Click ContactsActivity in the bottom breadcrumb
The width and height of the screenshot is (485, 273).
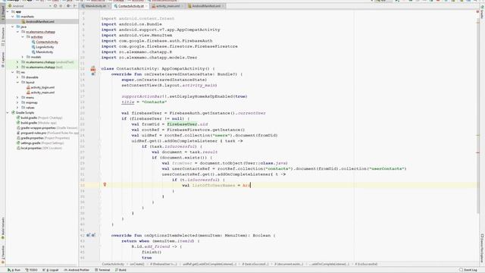(x=113, y=264)
